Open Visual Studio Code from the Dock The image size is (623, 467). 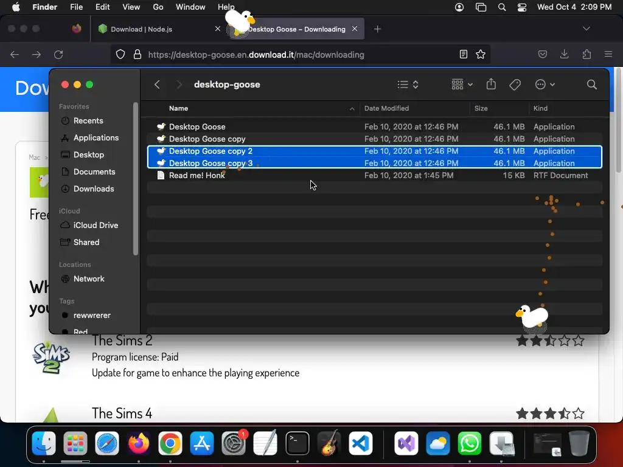pyautogui.click(x=361, y=443)
